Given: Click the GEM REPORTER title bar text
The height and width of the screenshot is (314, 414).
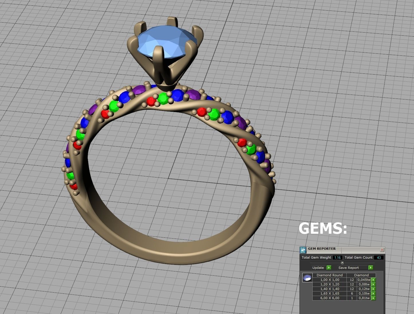Looking at the screenshot, I should click(322, 249).
